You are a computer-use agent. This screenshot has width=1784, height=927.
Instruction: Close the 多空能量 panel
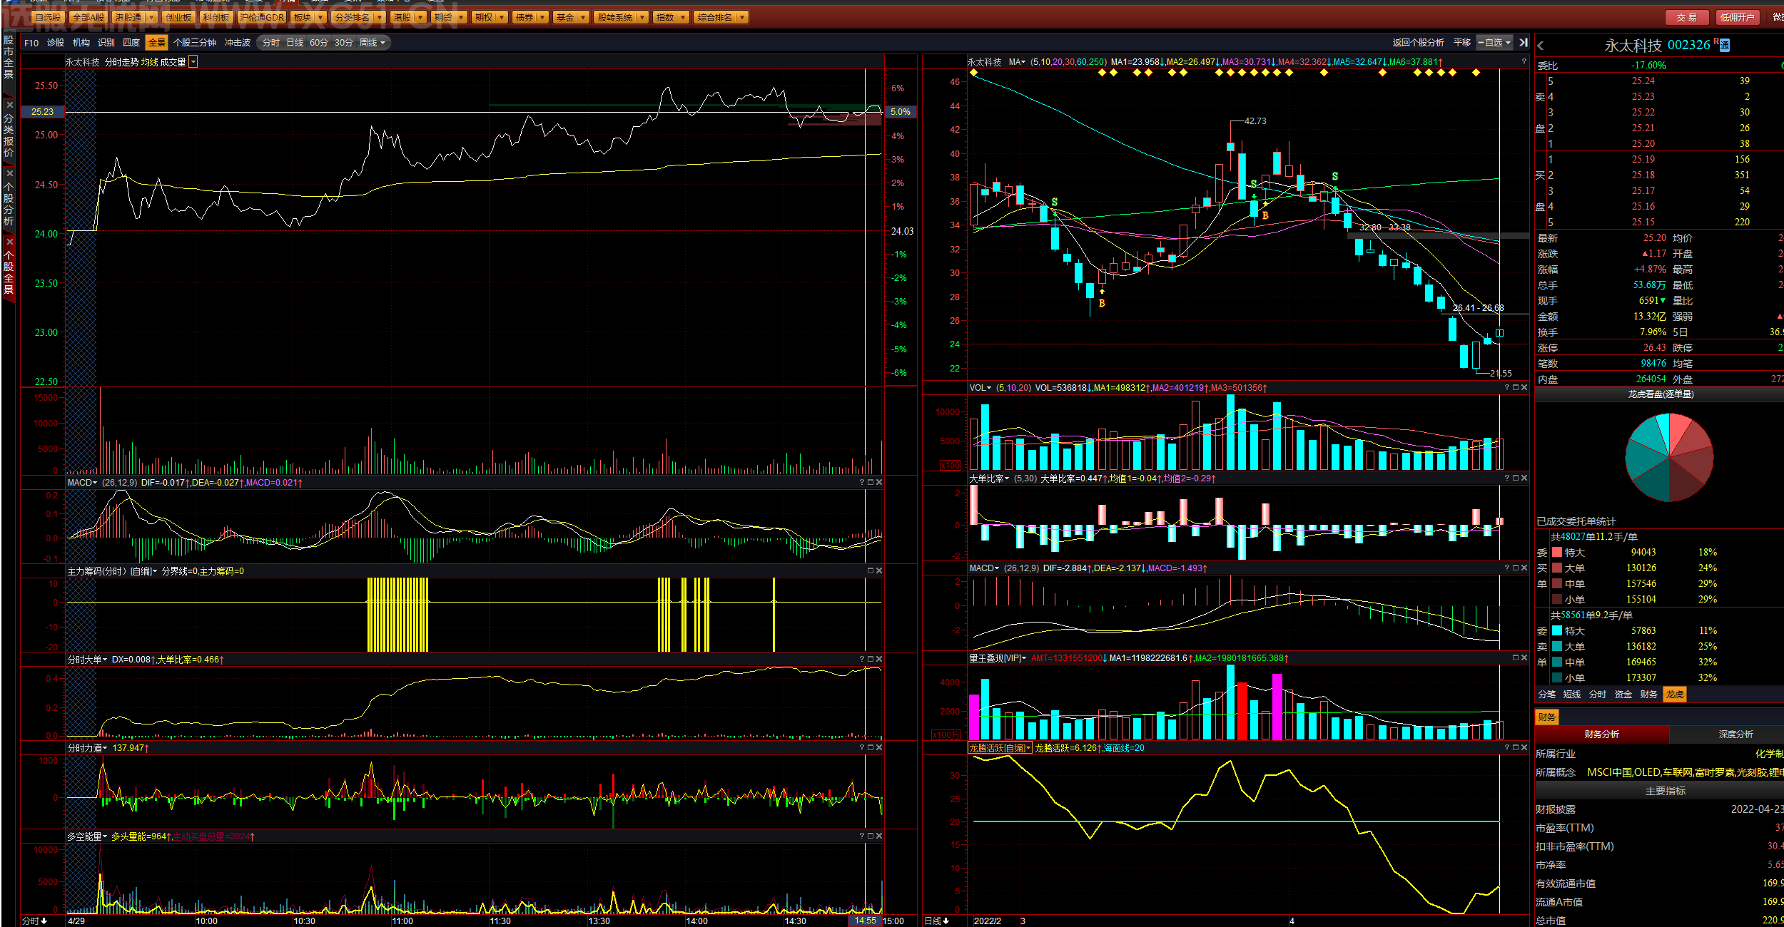(879, 836)
